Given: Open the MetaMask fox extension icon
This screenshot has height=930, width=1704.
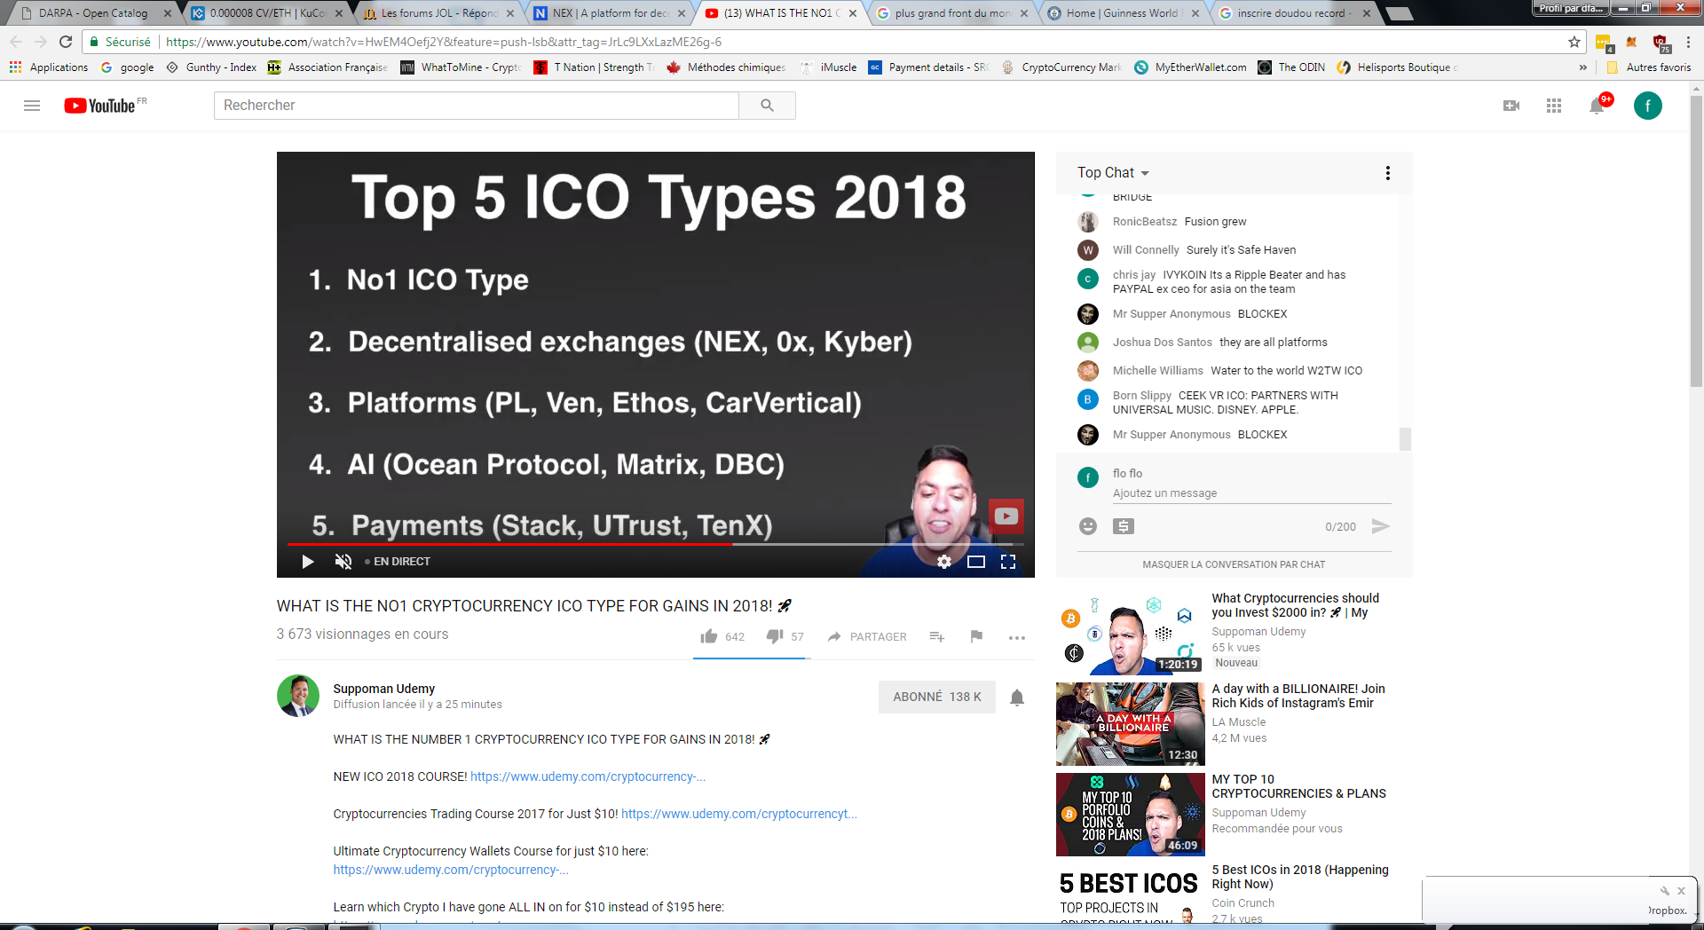Looking at the screenshot, I should [1631, 42].
